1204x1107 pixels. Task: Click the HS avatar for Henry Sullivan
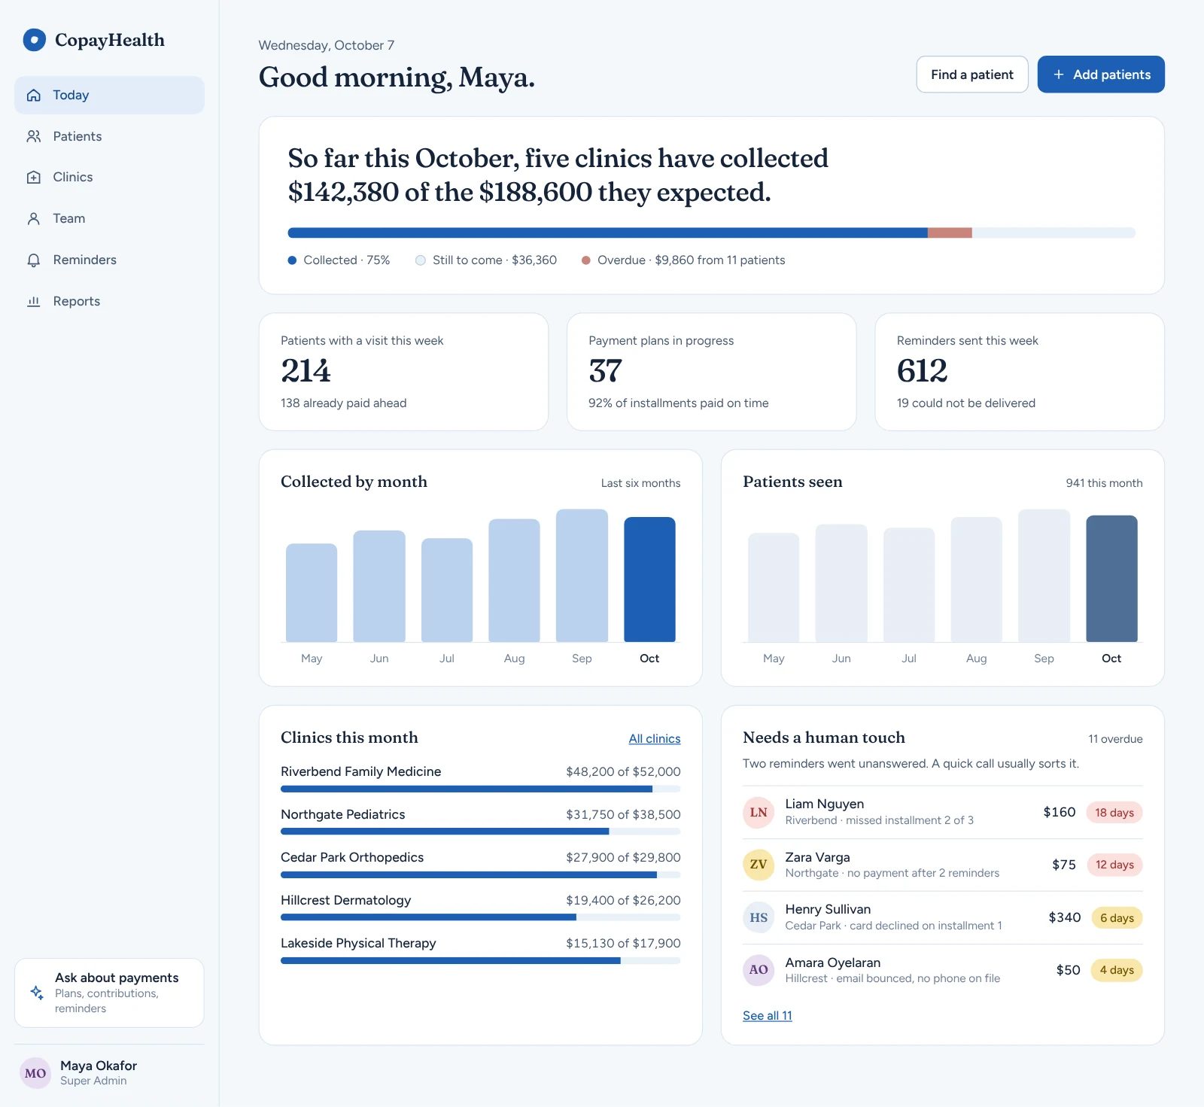(x=759, y=917)
